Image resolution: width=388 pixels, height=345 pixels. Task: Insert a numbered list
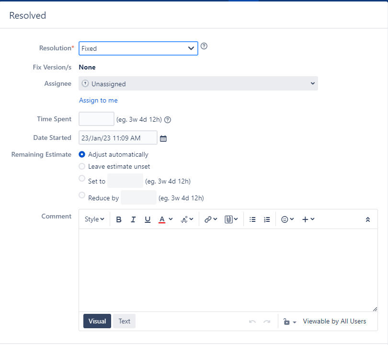click(x=267, y=219)
